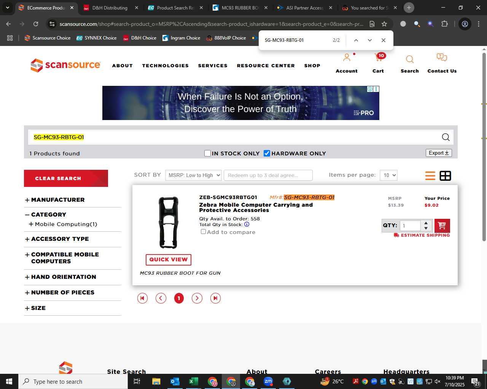Click the ScanSource logo
Image resolution: width=487 pixels, height=389 pixels.
click(x=65, y=65)
